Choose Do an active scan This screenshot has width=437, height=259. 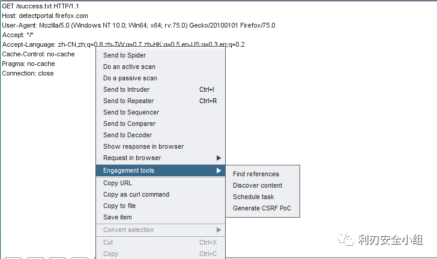[129, 67]
